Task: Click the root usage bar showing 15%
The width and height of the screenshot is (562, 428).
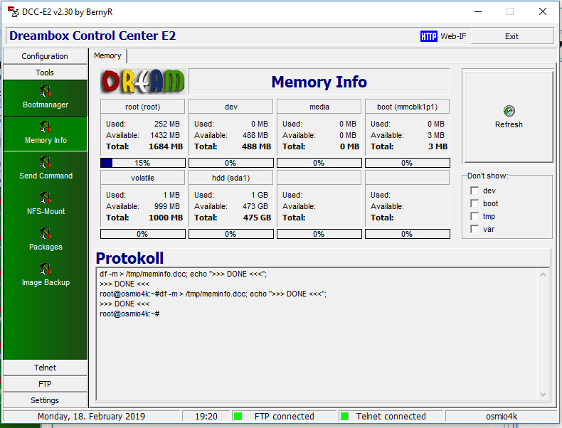Action: [x=143, y=163]
